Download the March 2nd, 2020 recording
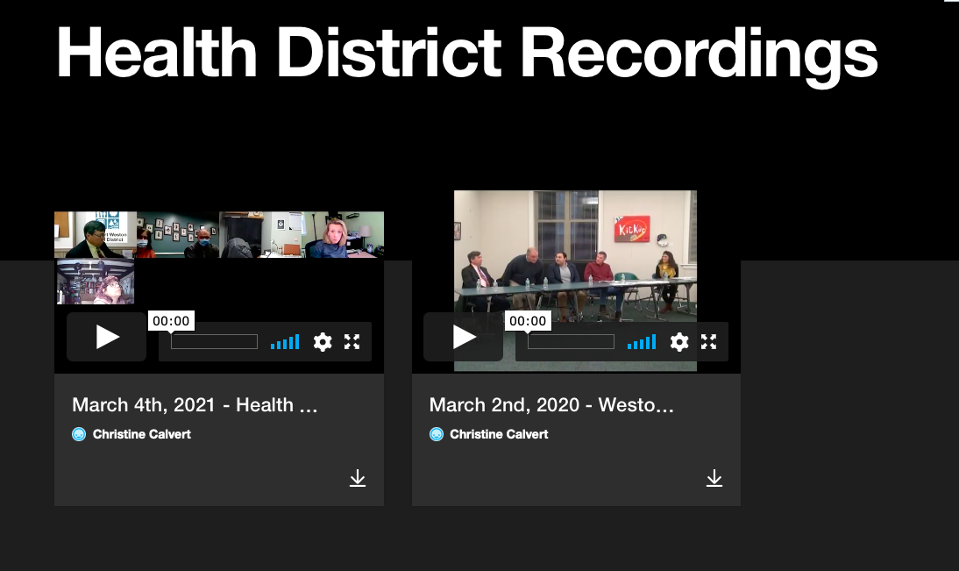 [714, 478]
